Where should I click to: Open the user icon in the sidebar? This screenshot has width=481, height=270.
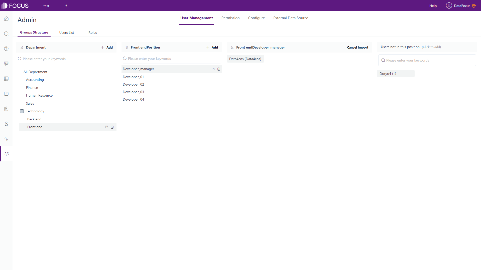(6, 124)
